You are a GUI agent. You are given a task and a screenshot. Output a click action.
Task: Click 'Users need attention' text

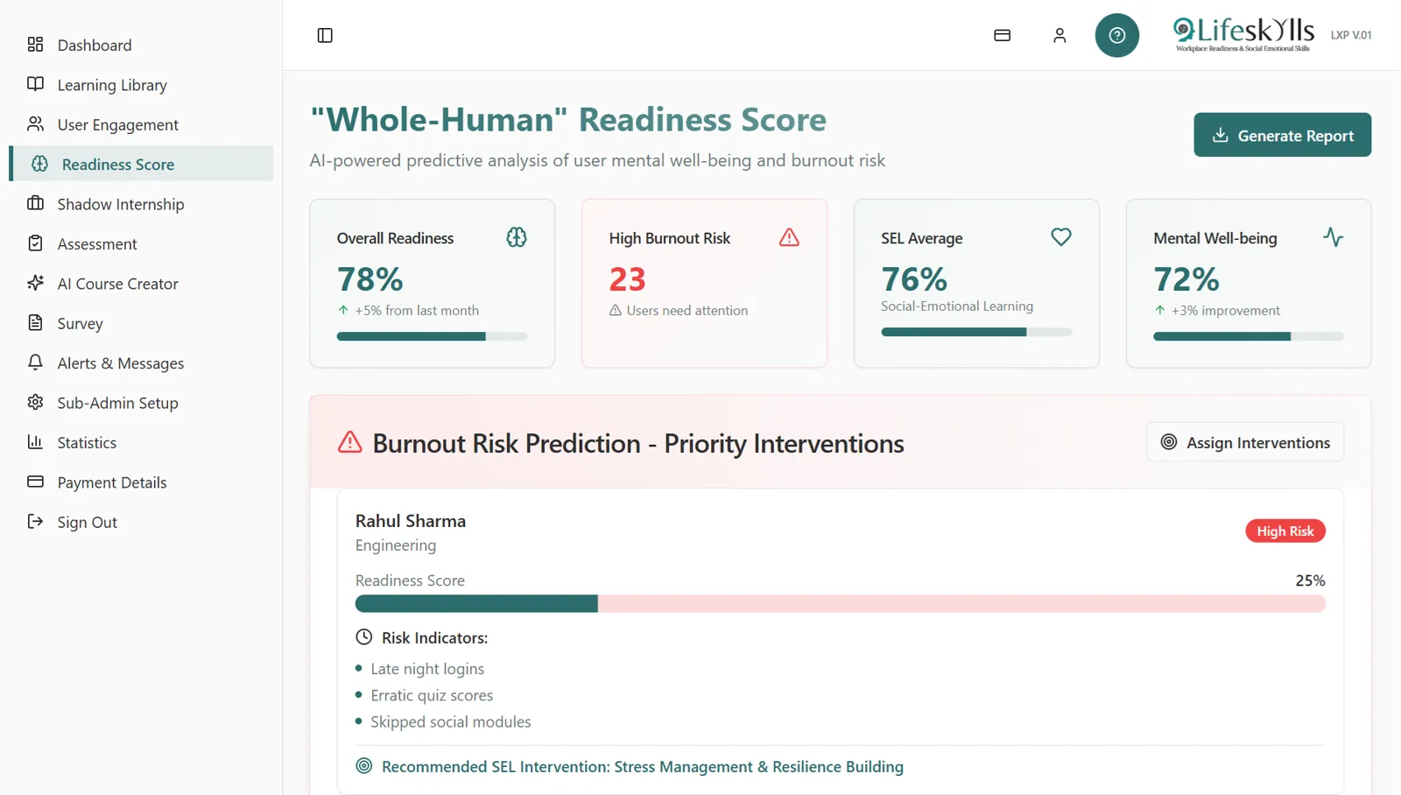[686, 311]
